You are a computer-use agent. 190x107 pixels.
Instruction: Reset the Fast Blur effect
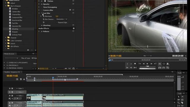coord(73,13)
